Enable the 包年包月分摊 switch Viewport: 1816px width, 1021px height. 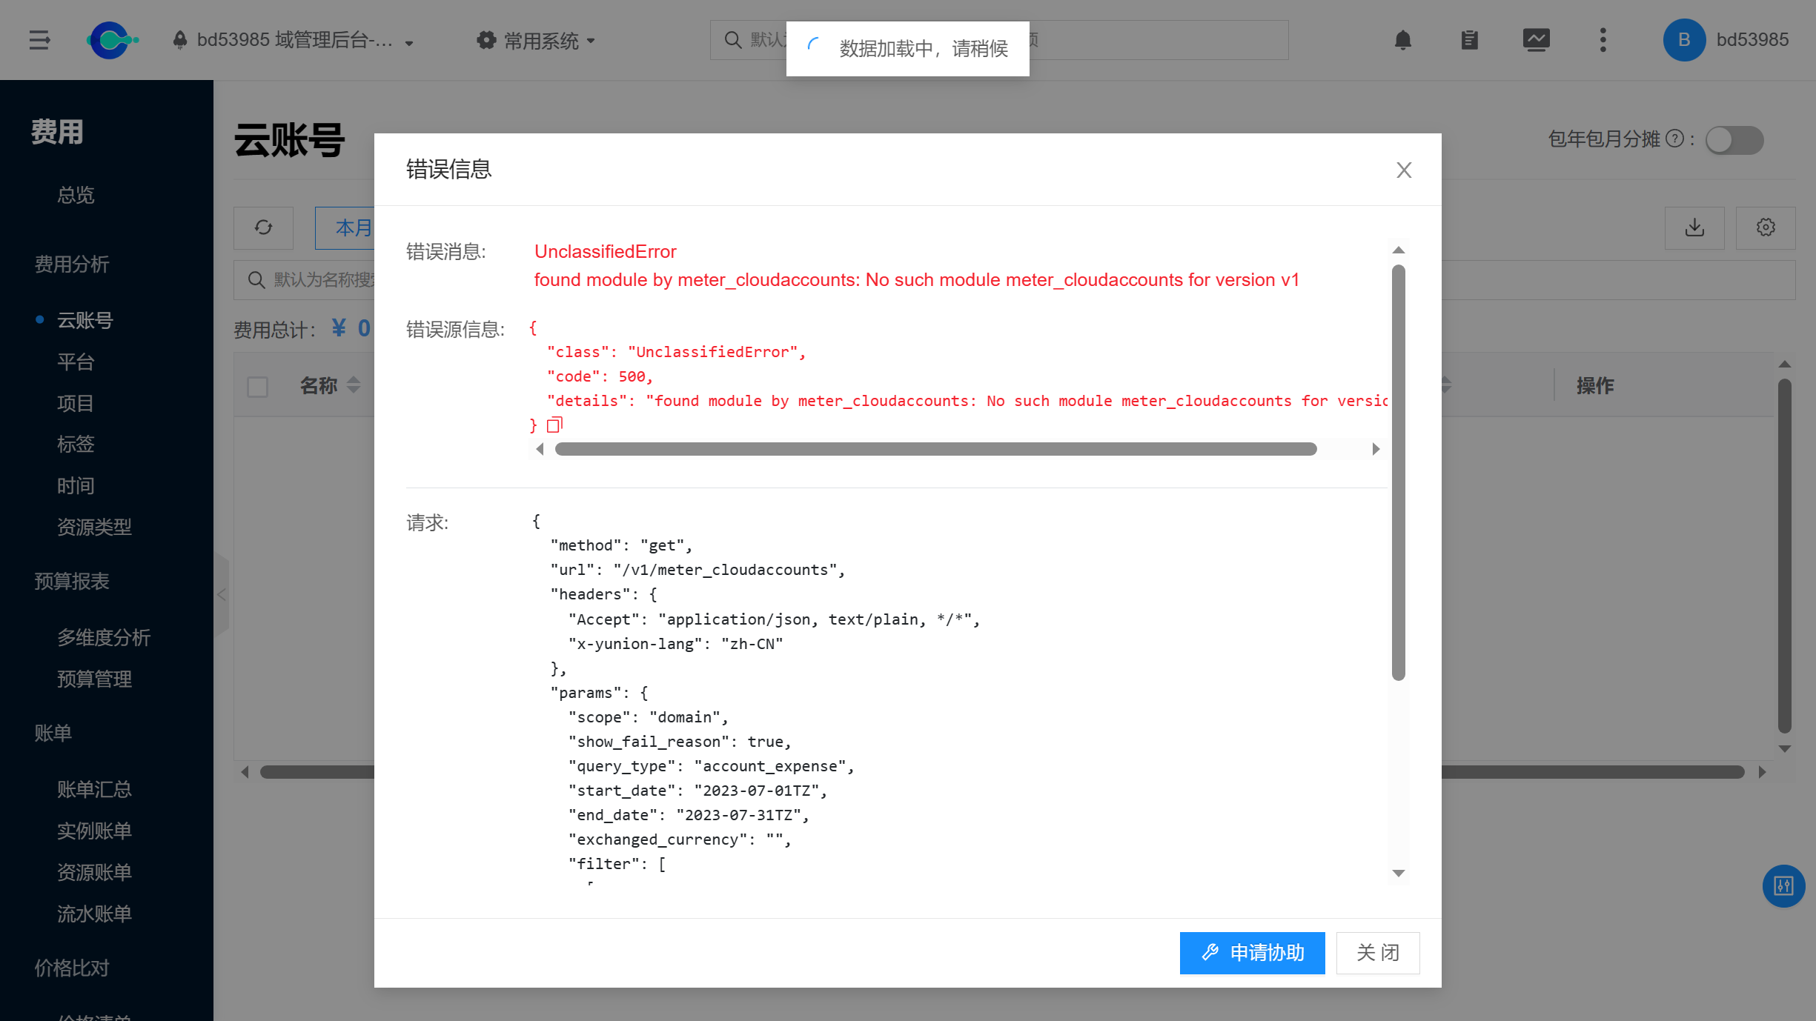pyautogui.click(x=1734, y=140)
